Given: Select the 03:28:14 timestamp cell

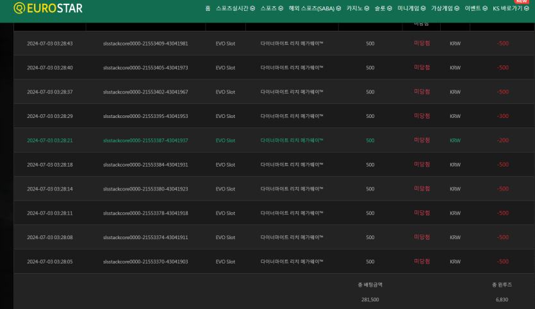Looking at the screenshot, I should point(50,189).
